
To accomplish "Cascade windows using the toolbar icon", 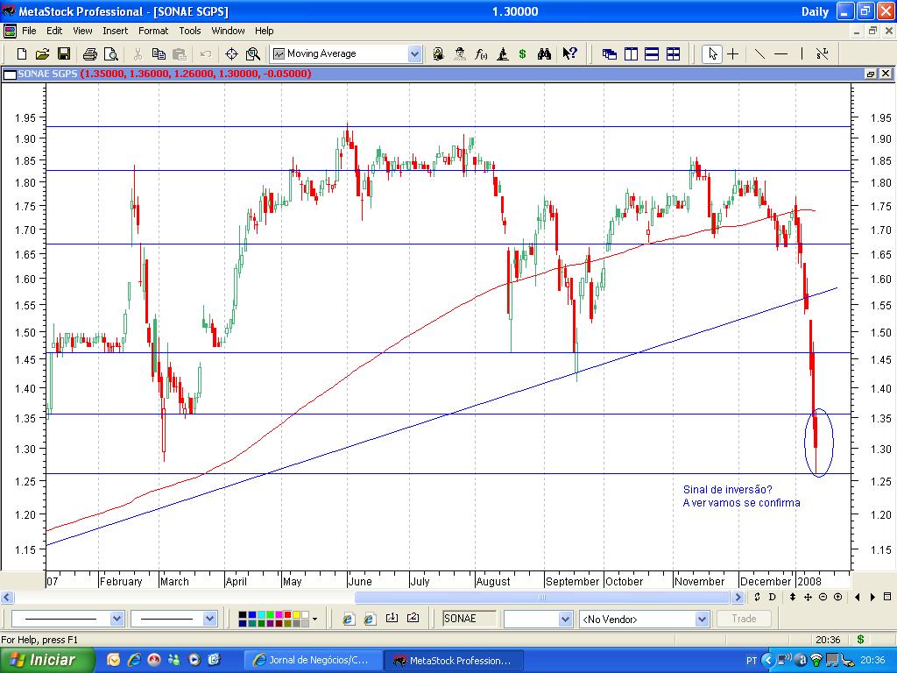I will click(610, 53).
